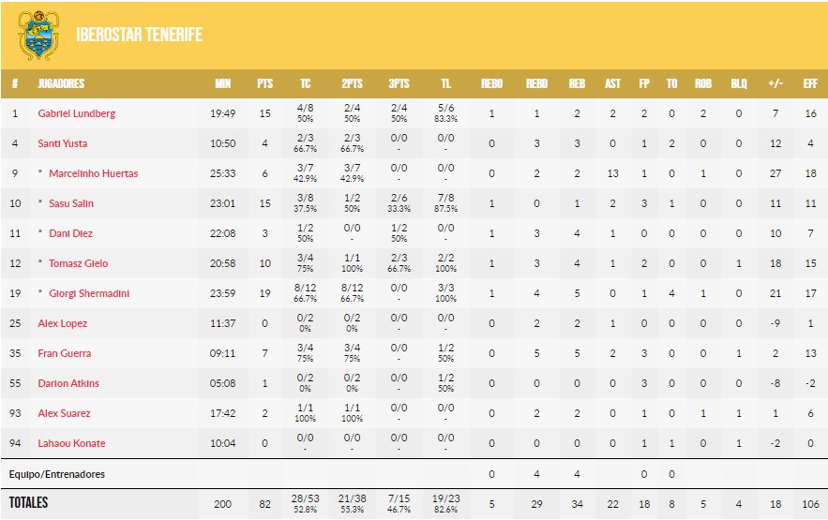Open Dani Diez player link
This screenshot has height=520, width=828.
click(x=70, y=233)
